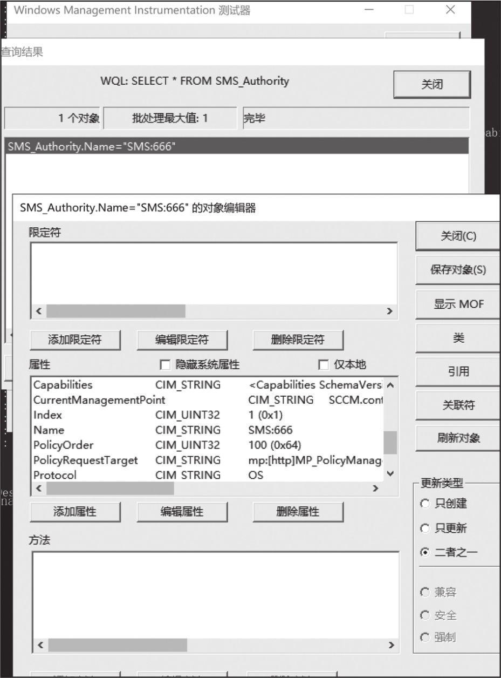Click 关闭(C) in the object editor
501x678 pixels.
coord(458,237)
